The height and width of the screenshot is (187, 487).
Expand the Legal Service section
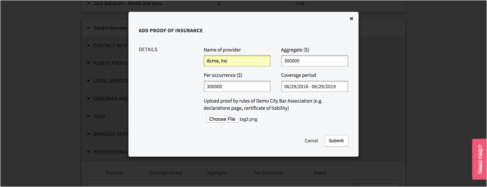(89, 81)
